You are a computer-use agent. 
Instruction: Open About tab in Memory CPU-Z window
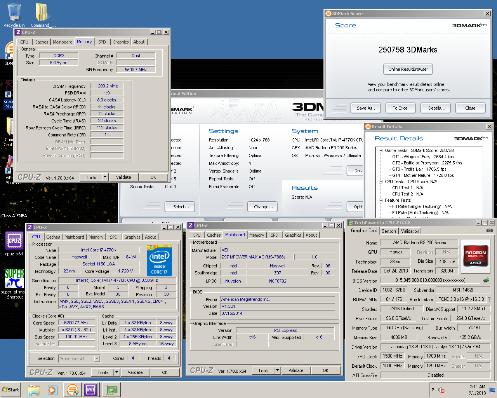point(139,42)
